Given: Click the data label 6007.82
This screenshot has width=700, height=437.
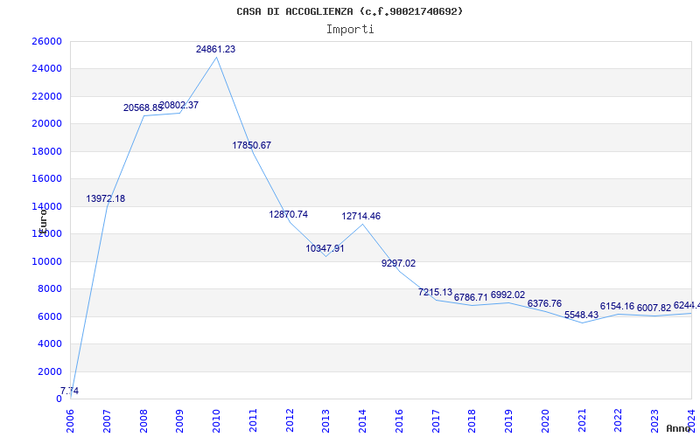Looking at the screenshot, I should click(x=654, y=309).
